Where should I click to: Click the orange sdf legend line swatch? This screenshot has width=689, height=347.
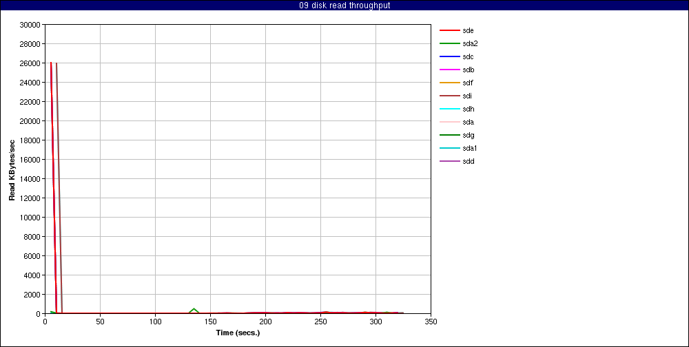coord(449,83)
